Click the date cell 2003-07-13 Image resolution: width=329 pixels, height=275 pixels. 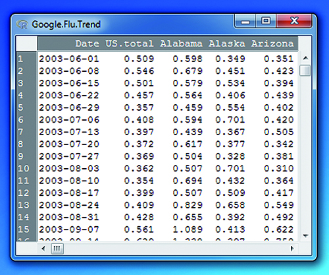69,132
